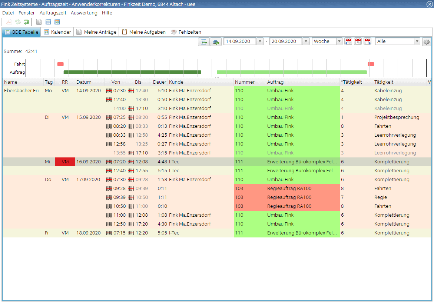Screen dimensions: 434x303
Task: Click the faded refresh arrows toolbar icon
Action: (18, 22)
